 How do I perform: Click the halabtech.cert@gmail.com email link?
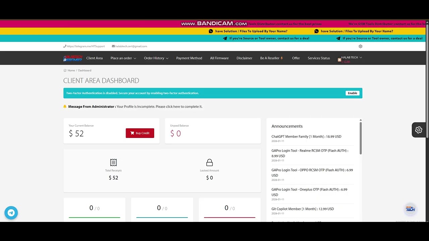pyautogui.click(x=131, y=46)
